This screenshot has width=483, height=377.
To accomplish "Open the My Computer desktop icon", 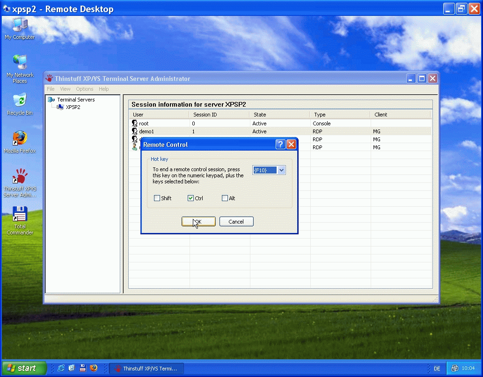I will coord(20,29).
